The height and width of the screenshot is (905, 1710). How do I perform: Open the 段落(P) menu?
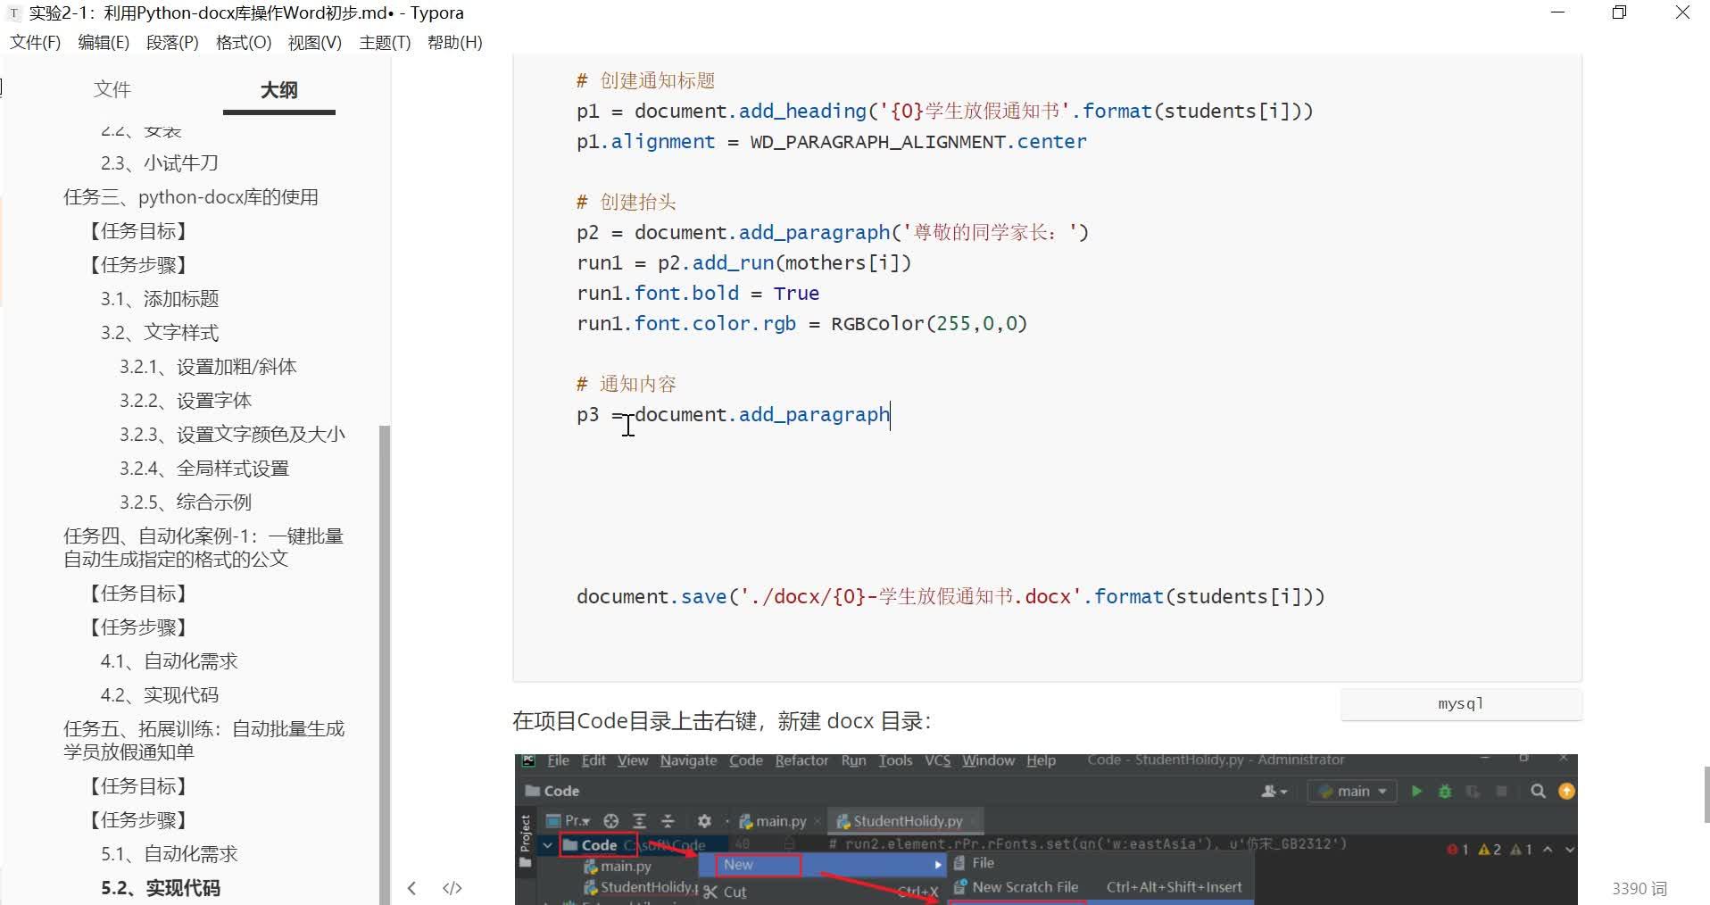click(172, 42)
